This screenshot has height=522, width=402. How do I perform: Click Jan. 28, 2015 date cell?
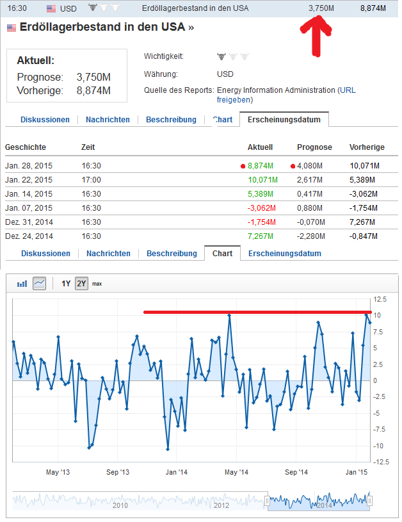pyautogui.click(x=29, y=166)
